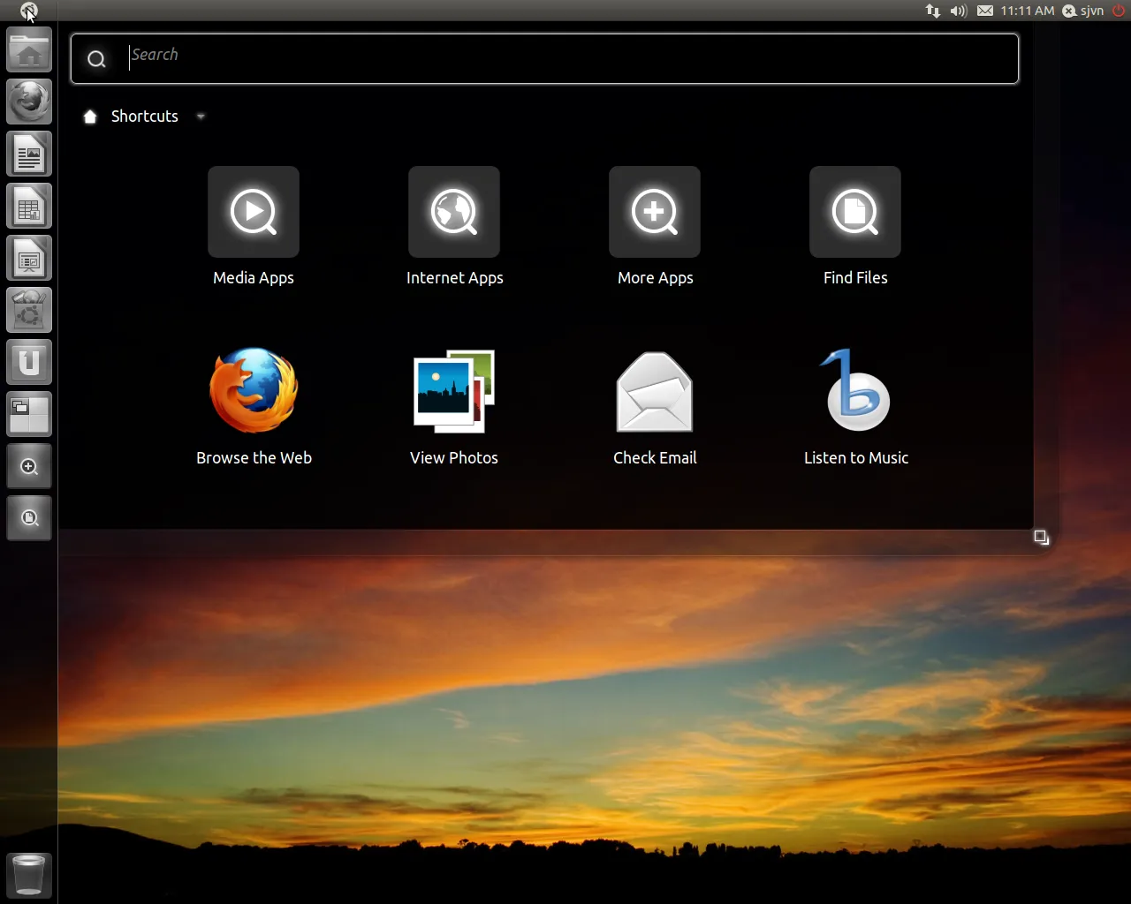Open View Photos application
Screen dimensions: 1131x904
(x=454, y=391)
